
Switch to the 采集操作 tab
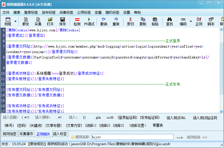click(x=26, y=134)
